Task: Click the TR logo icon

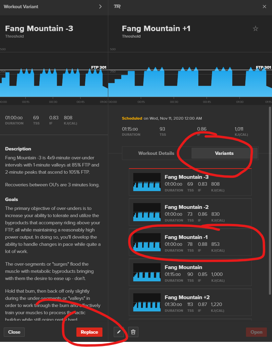Action: tap(117, 6)
